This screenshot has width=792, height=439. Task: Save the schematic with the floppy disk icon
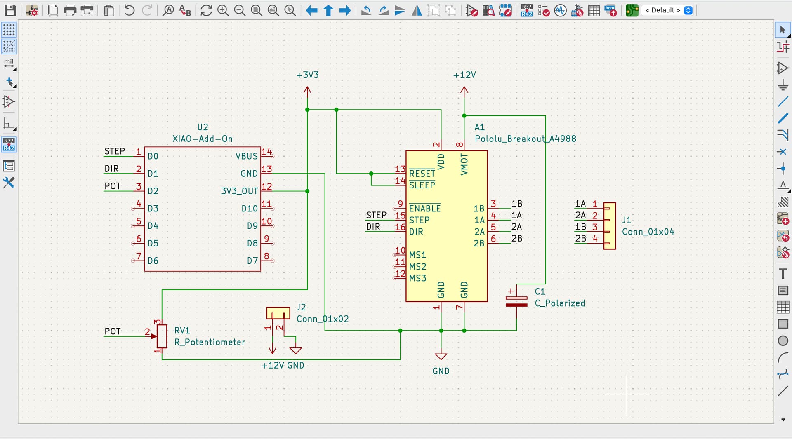coord(10,10)
